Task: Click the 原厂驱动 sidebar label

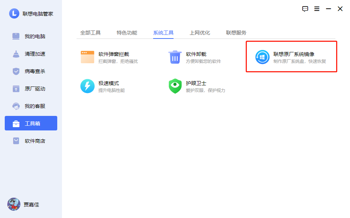Action: click(35, 89)
